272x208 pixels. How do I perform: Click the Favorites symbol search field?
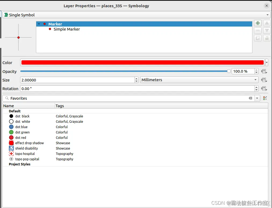pos(128,98)
